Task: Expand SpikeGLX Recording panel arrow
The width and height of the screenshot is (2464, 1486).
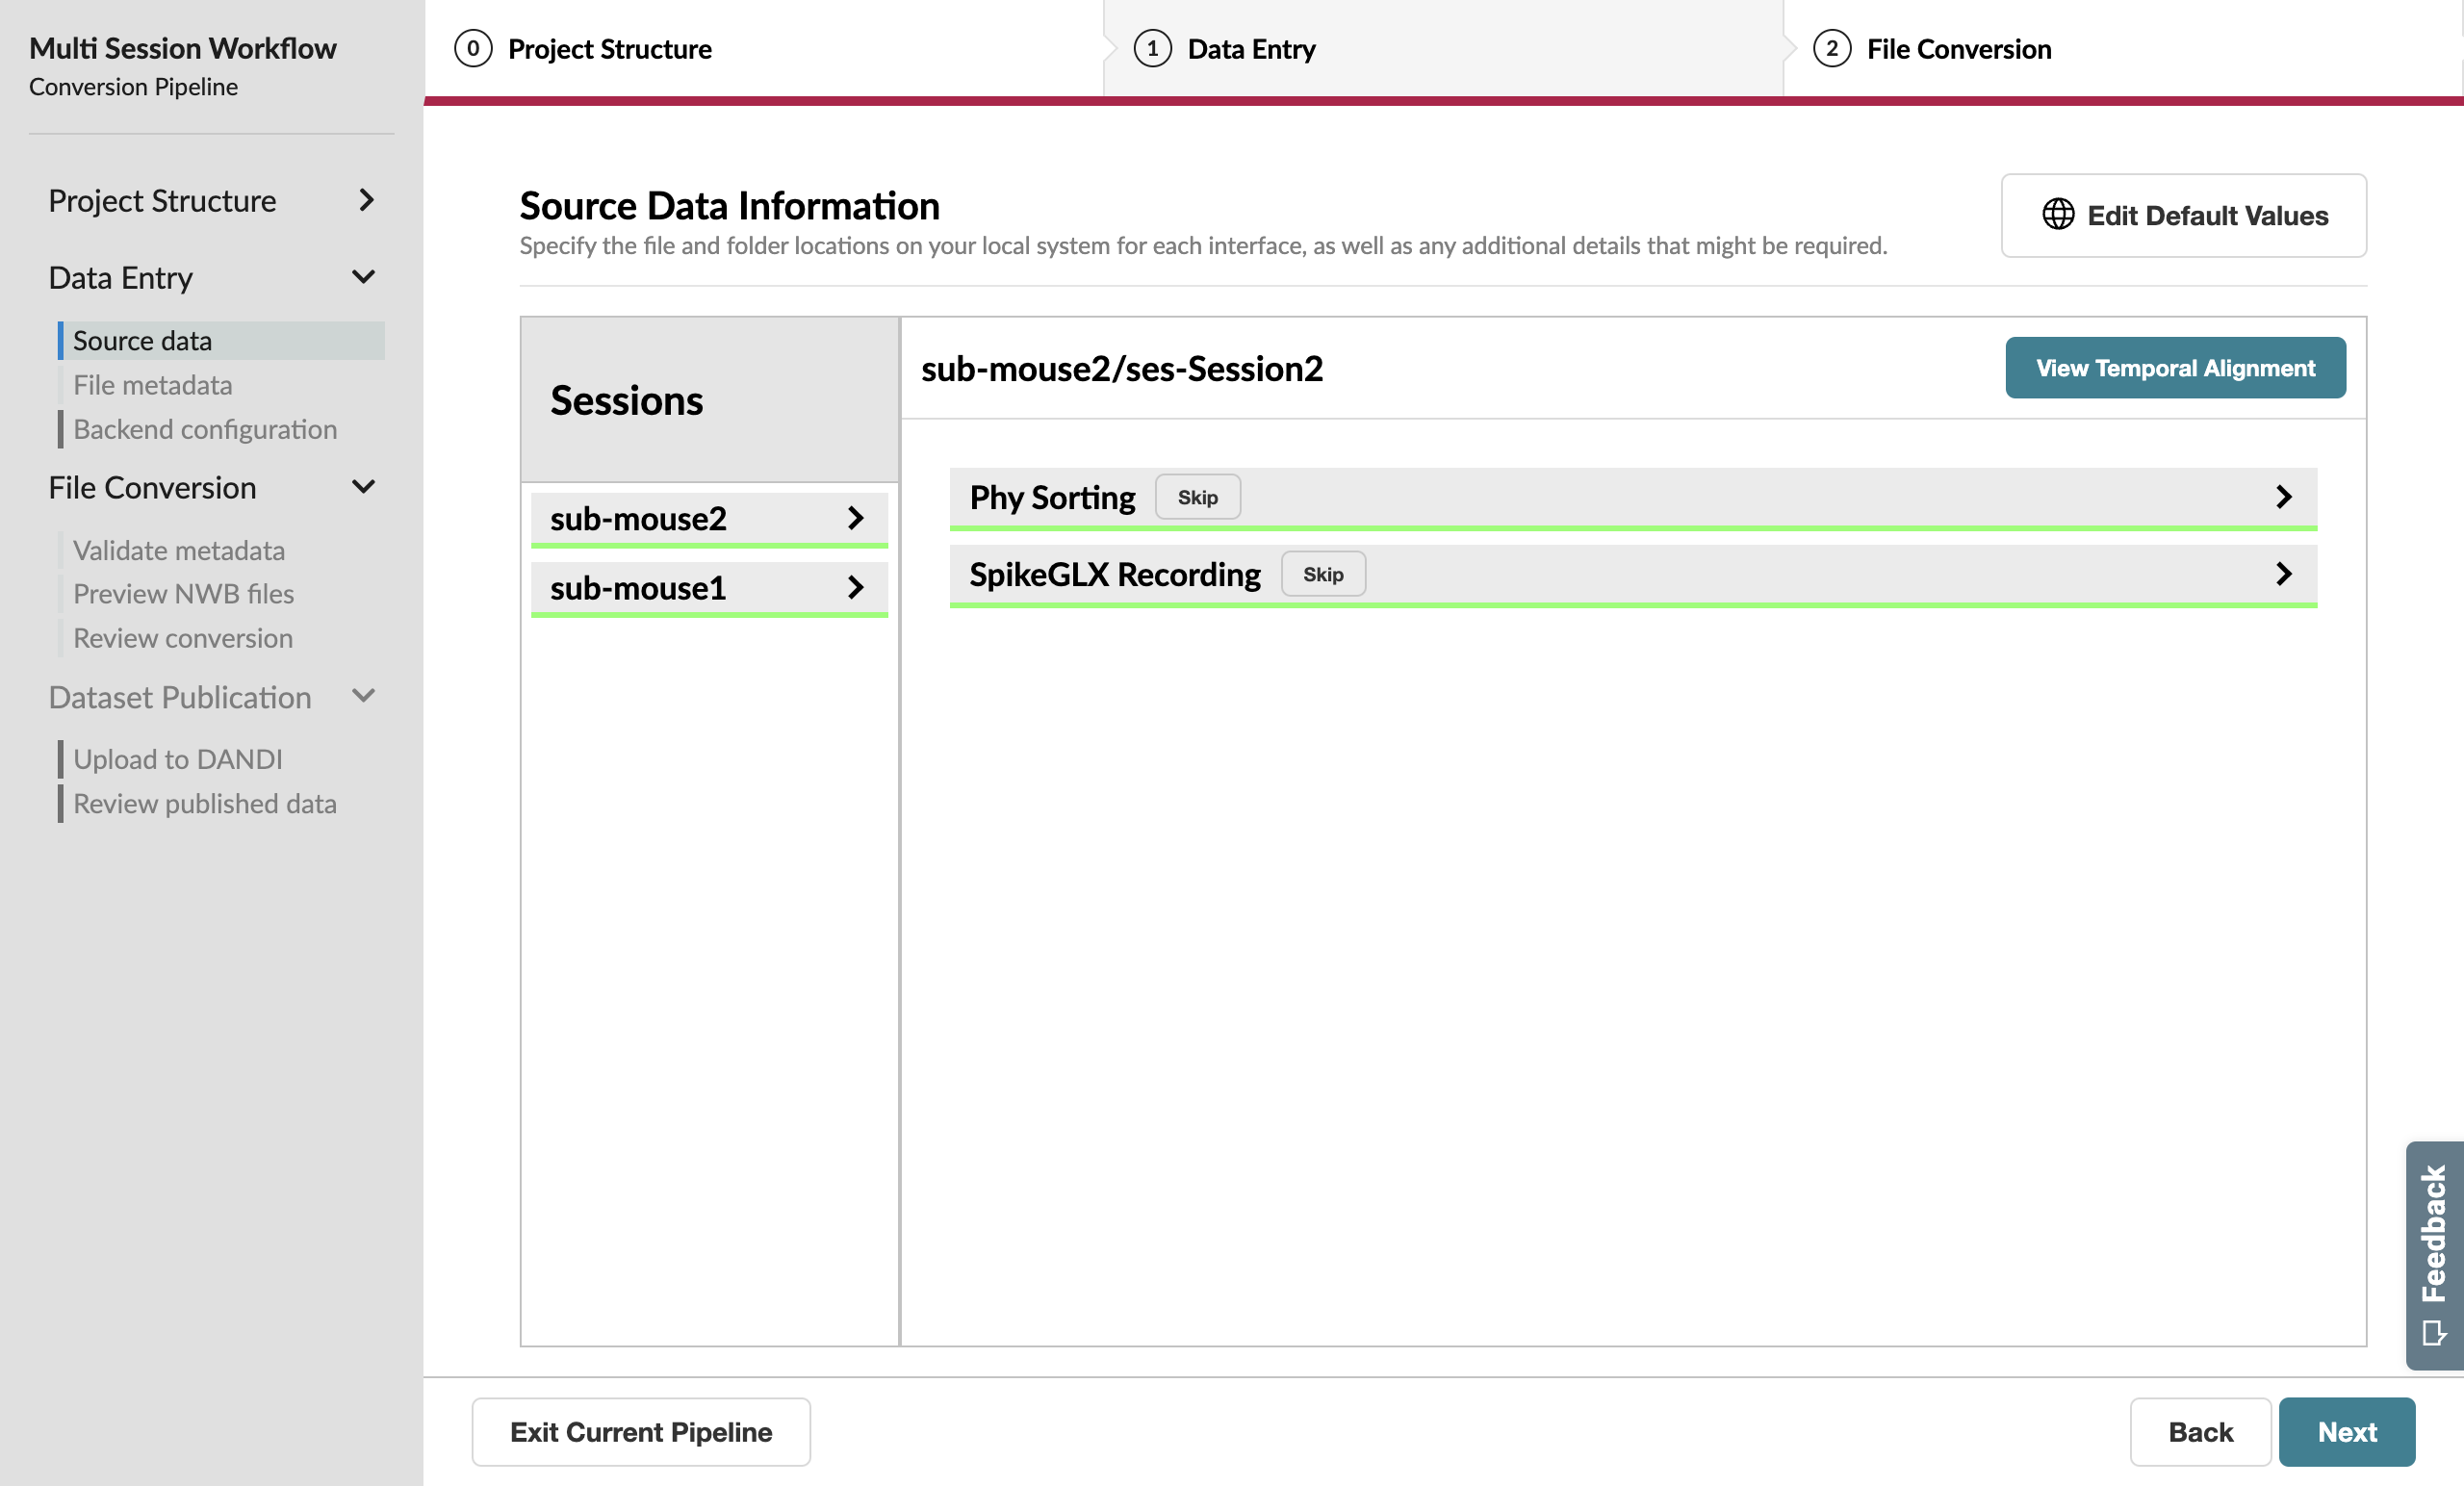Action: click(x=2283, y=574)
